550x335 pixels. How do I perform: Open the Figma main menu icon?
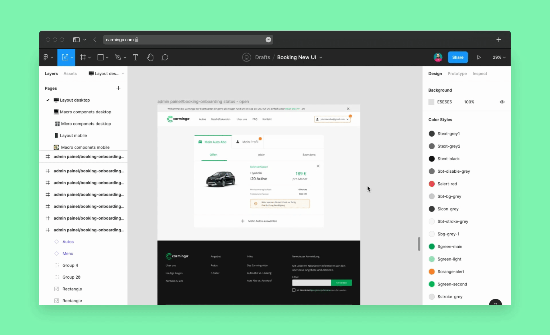click(46, 57)
